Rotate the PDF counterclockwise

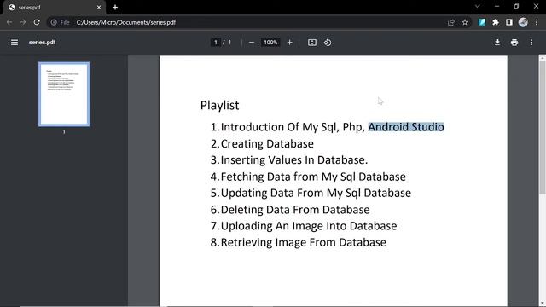coord(328,43)
